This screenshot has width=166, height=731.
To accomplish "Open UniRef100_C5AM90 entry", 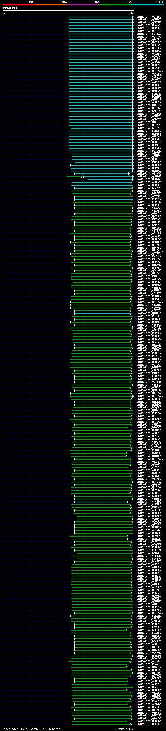I will [x=149, y=701].
